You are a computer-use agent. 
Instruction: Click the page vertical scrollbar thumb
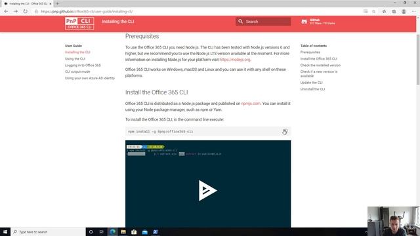click(x=418, y=60)
